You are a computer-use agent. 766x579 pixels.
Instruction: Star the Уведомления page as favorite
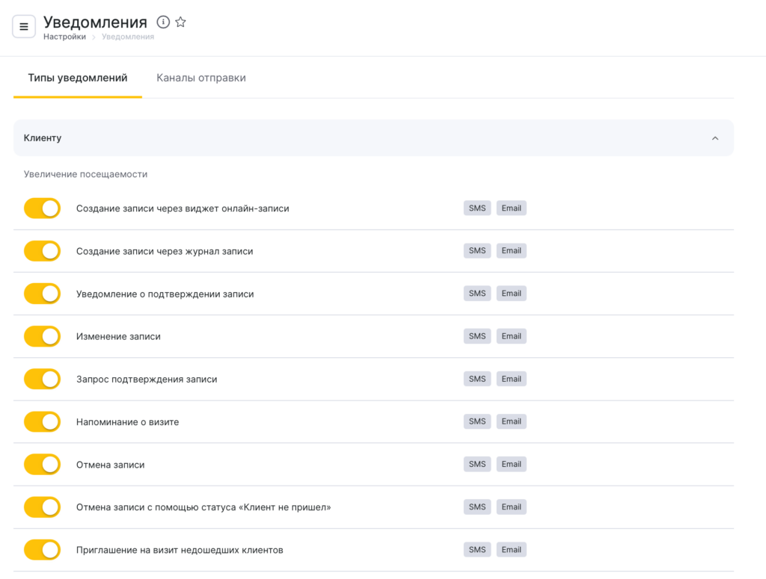[x=180, y=22]
